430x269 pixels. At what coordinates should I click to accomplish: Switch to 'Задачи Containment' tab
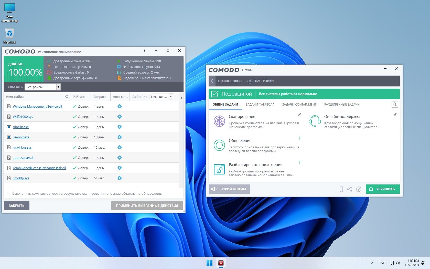(x=299, y=105)
